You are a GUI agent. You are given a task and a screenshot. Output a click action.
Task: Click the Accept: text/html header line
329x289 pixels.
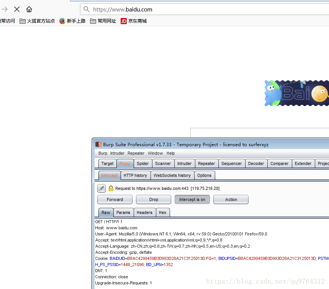pyautogui.click(x=159, y=240)
